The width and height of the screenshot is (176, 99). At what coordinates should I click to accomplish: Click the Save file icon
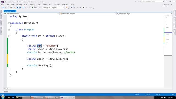coord(18,7)
